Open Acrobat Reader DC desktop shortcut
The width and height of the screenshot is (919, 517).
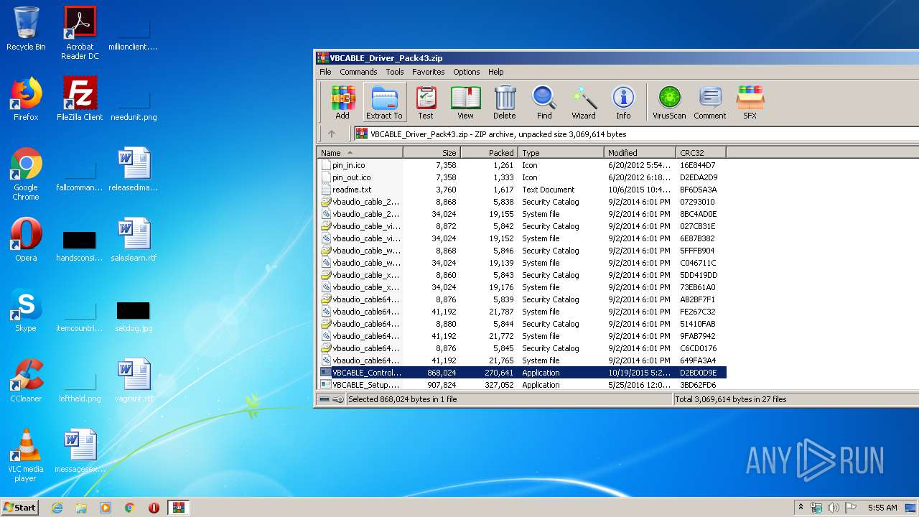[x=80, y=33]
